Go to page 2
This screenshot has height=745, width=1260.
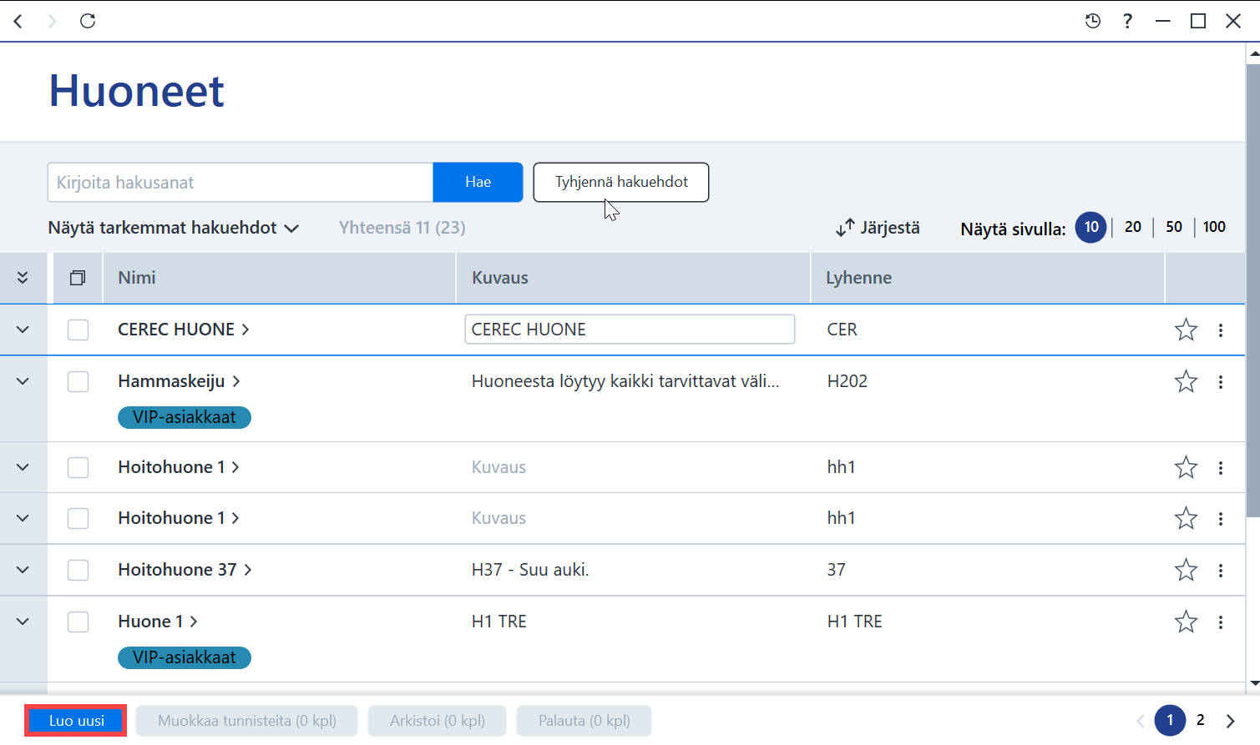coord(1201,720)
